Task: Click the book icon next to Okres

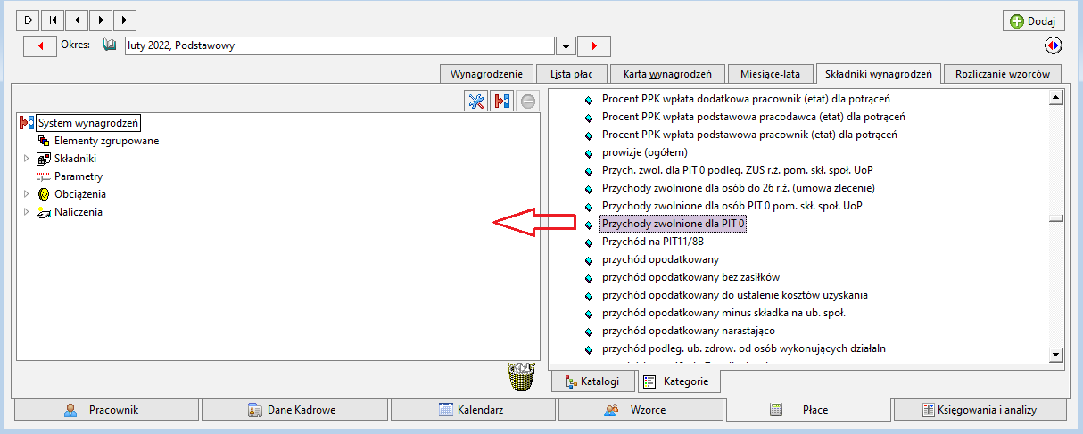Action: coord(110,45)
